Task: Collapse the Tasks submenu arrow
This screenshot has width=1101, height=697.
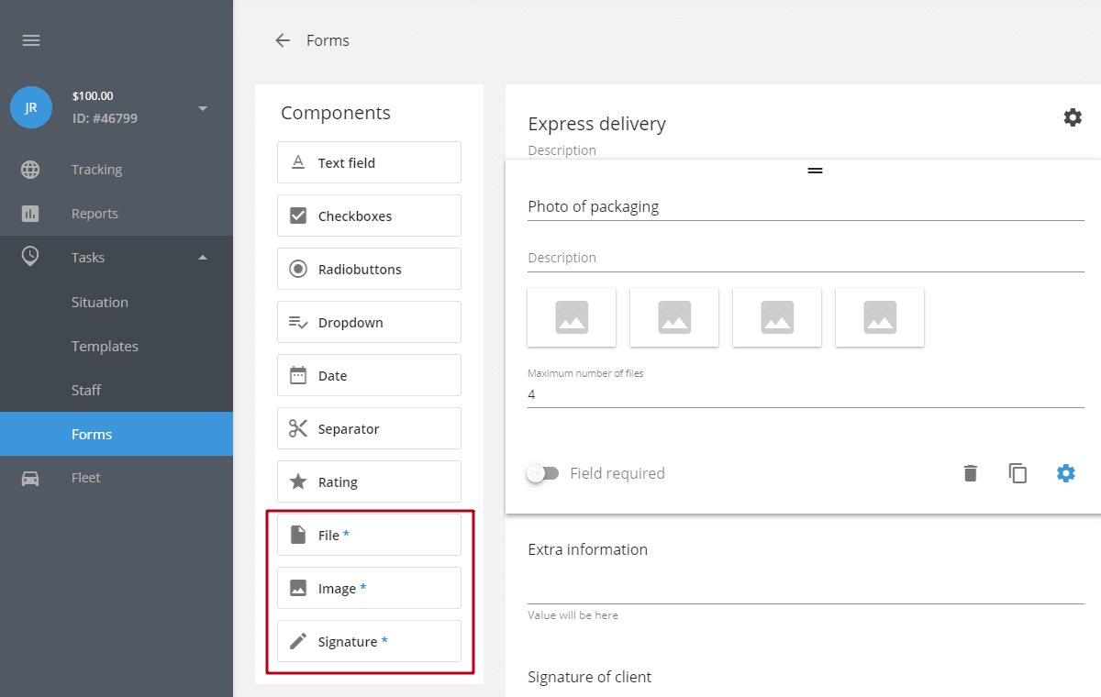Action: [203, 258]
